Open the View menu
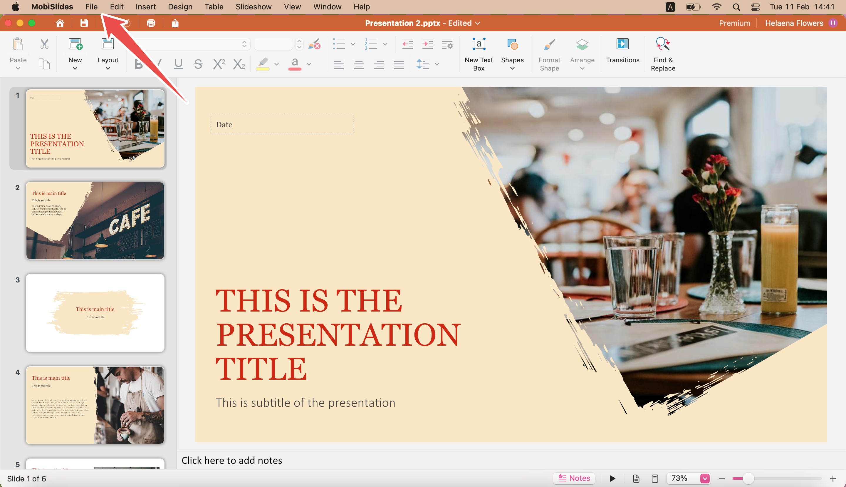 coord(292,7)
